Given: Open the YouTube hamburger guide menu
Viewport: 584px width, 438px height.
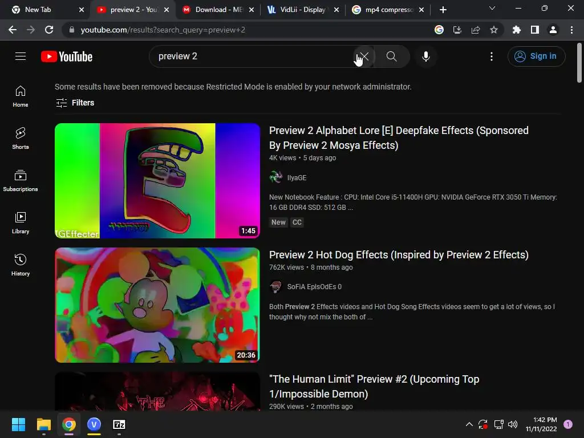Looking at the screenshot, I should click(x=21, y=56).
